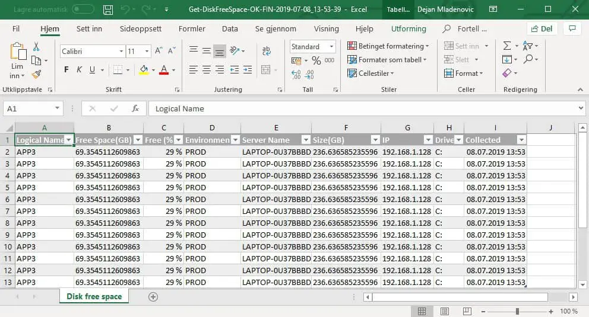This screenshot has height=317, width=589.
Task: Open the Utforming table design tab
Action: click(x=408, y=29)
